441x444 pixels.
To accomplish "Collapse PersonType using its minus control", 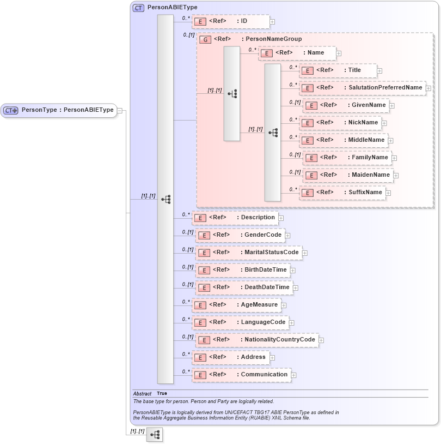I will [119, 110].
